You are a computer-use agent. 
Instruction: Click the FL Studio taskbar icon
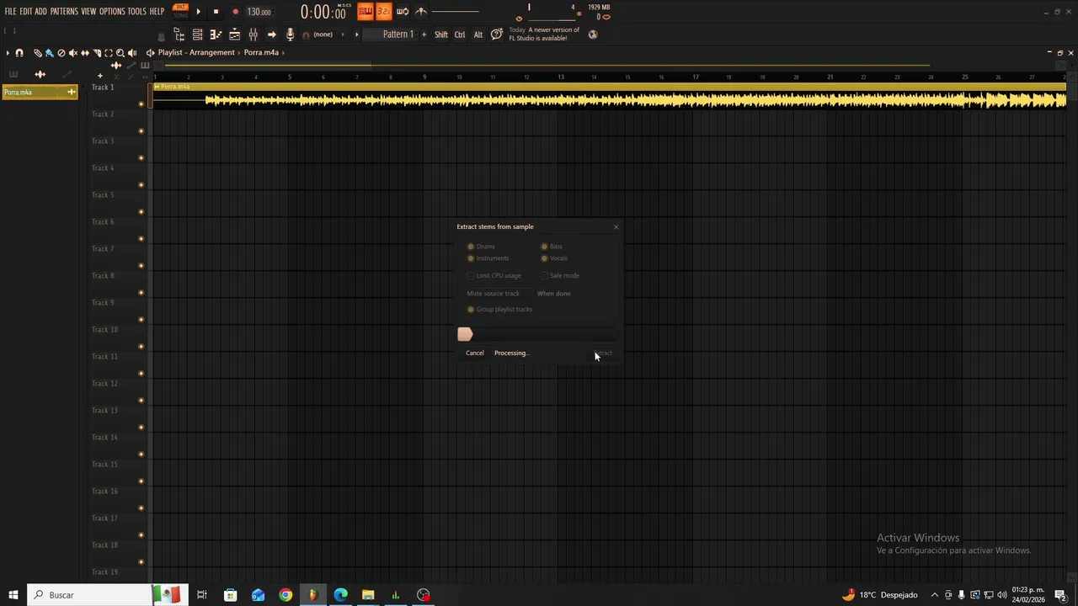(312, 595)
